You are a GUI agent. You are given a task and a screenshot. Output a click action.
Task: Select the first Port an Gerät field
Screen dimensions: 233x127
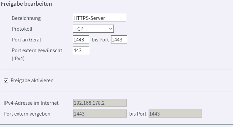81,39
